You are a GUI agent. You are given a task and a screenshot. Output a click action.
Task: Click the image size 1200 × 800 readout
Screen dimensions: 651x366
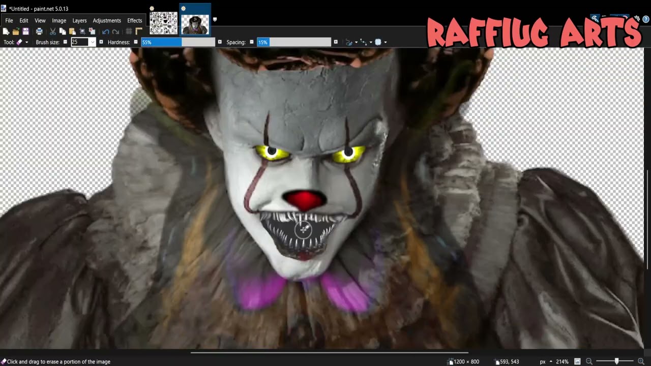tap(463, 361)
